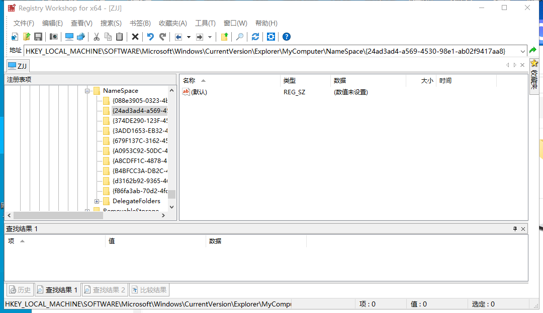543x313 pixels.
Task: Select the {679F137C-3162 key
Action: [x=140, y=140]
